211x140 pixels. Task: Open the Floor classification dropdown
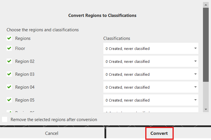tap(151, 48)
